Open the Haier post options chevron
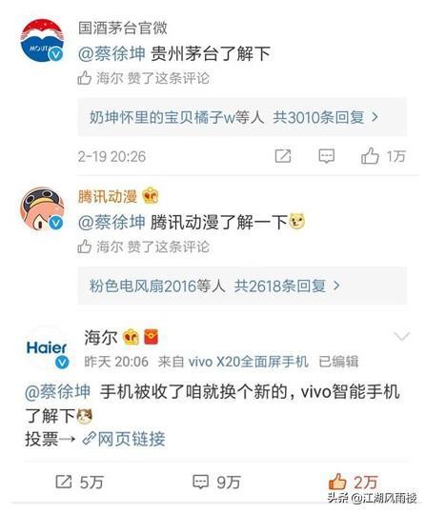 click(402, 336)
